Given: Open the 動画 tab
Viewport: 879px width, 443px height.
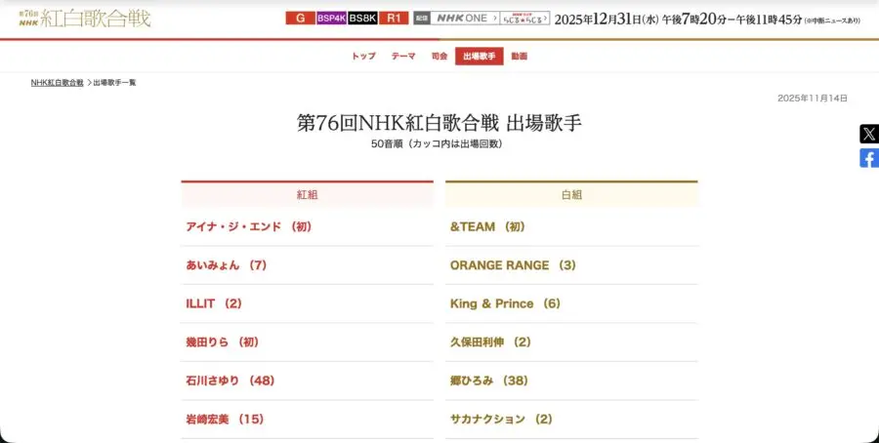Looking at the screenshot, I should pyautogui.click(x=519, y=57).
